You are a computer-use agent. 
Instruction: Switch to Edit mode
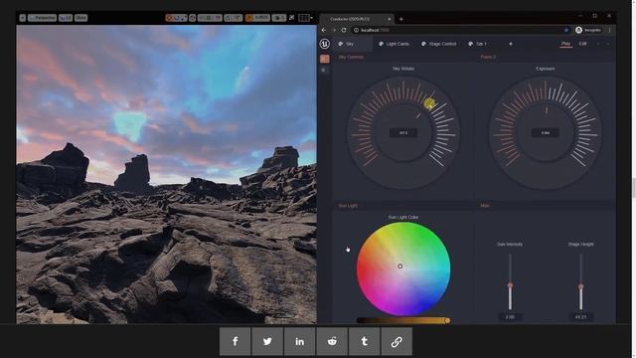click(583, 44)
